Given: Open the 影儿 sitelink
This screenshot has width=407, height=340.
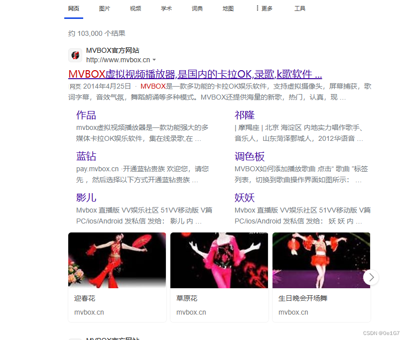Looking at the screenshot, I should click(x=86, y=198).
